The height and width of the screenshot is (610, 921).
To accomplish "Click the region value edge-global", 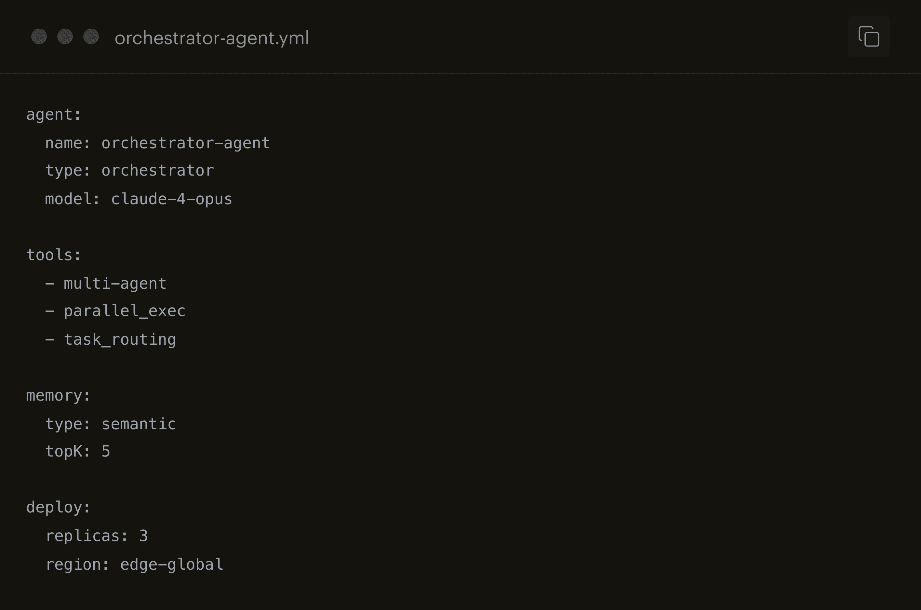I will click(x=172, y=564).
